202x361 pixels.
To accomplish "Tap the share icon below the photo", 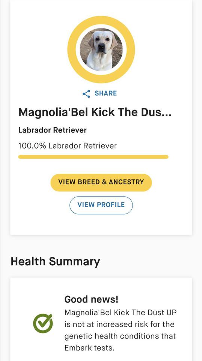I will click(86, 94).
